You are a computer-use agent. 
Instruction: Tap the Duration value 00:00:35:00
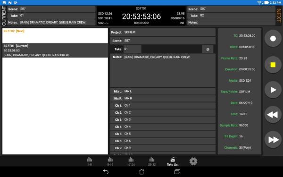click(x=247, y=69)
